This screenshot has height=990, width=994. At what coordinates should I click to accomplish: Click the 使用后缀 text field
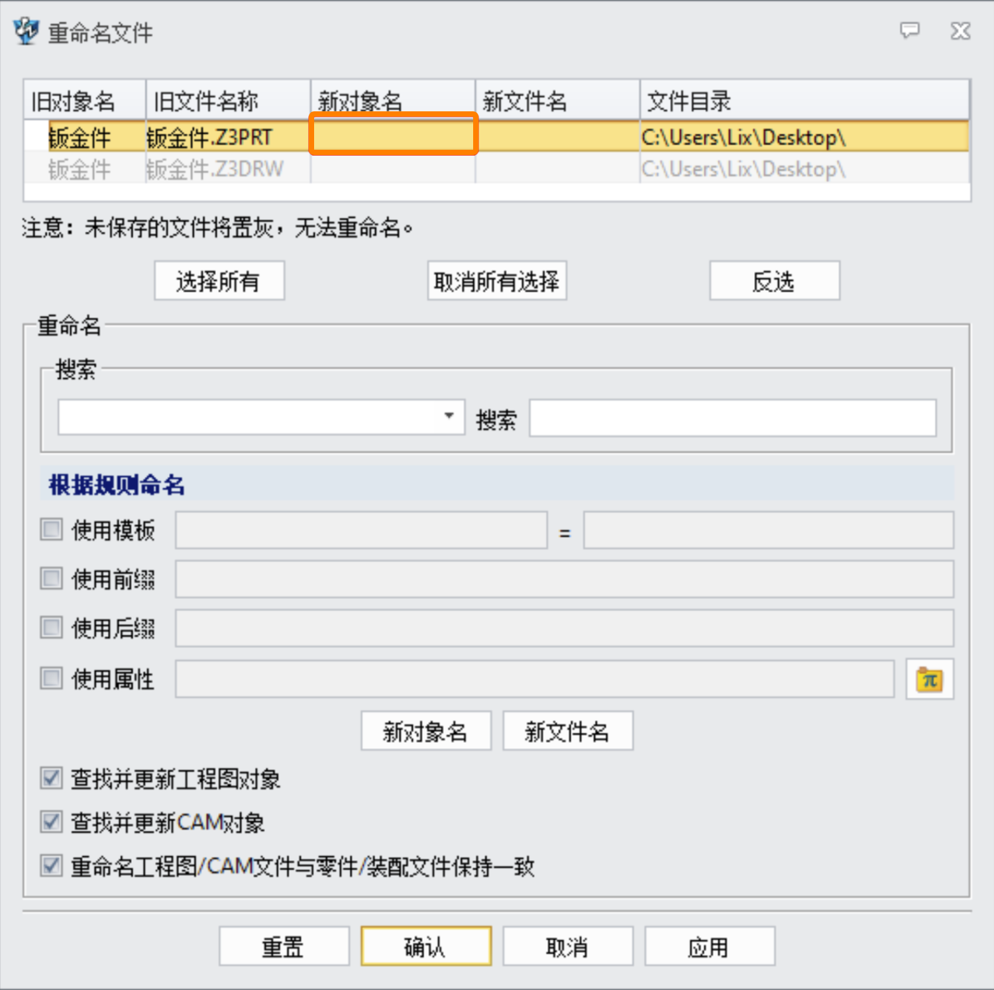(565, 628)
